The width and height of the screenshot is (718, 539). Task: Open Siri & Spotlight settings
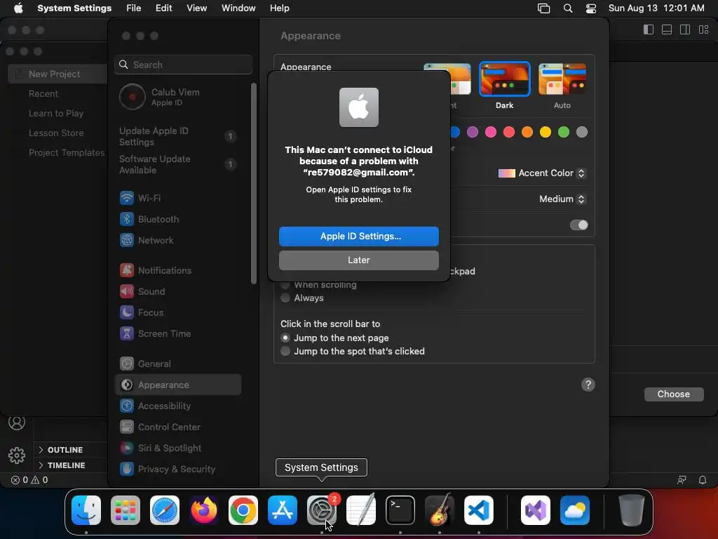(179, 448)
